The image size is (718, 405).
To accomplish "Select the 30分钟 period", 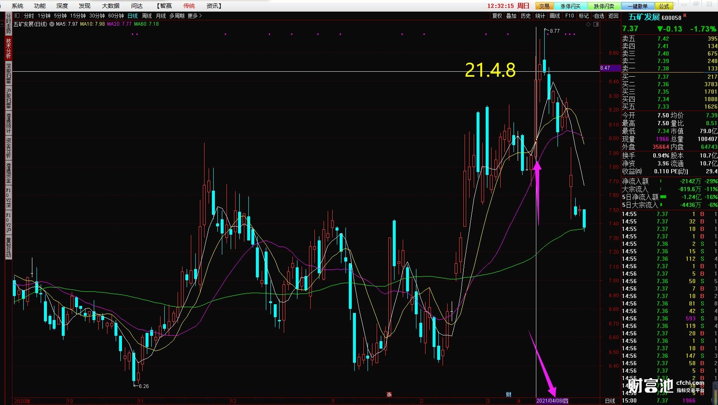I will tap(97, 16).
